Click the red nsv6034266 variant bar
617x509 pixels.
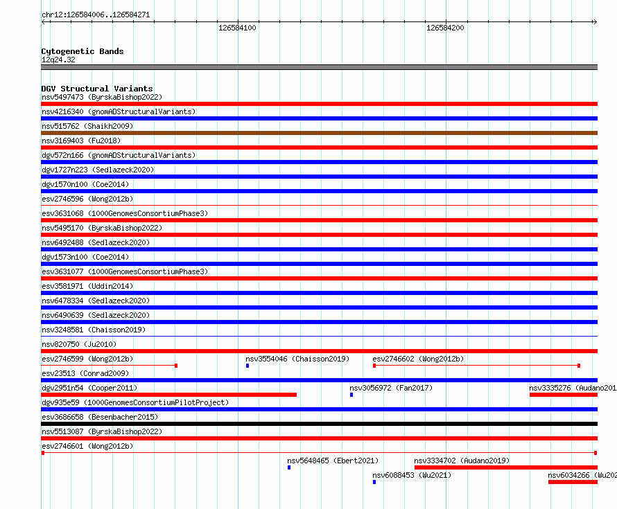[573, 482]
